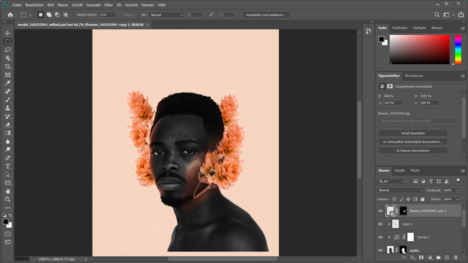
Task: Choose the Type tool
Action: tap(7, 166)
